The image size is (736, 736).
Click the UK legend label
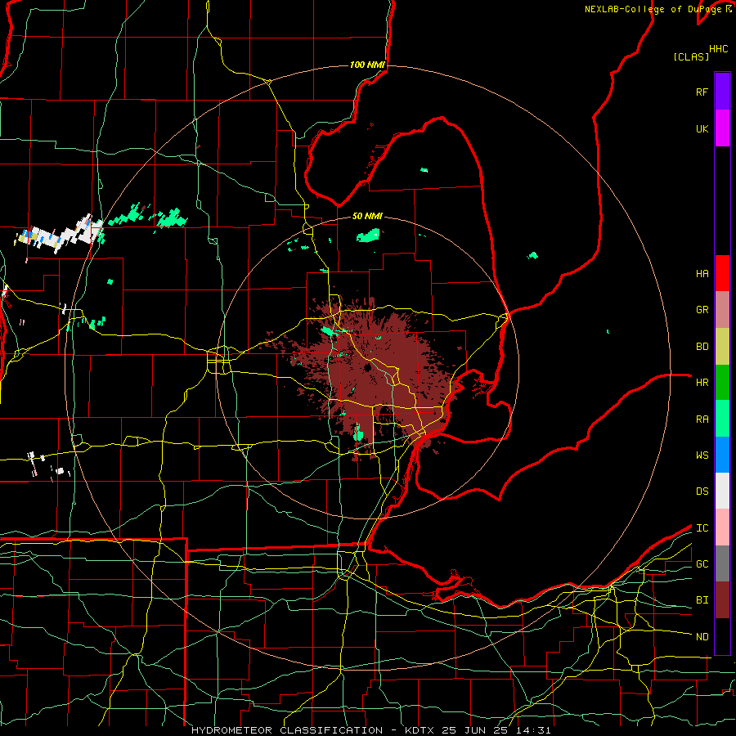coord(702,128)
